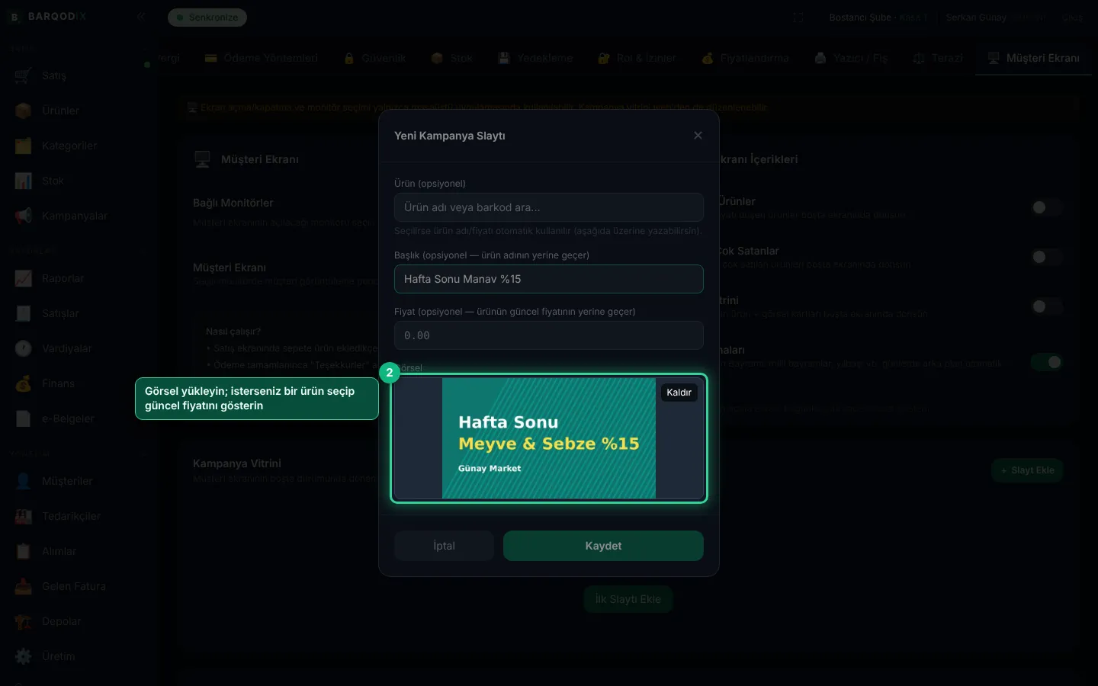Click the fullscreen icon in top bar
The height and width of the screenshot is (686, 1098).
798,18
